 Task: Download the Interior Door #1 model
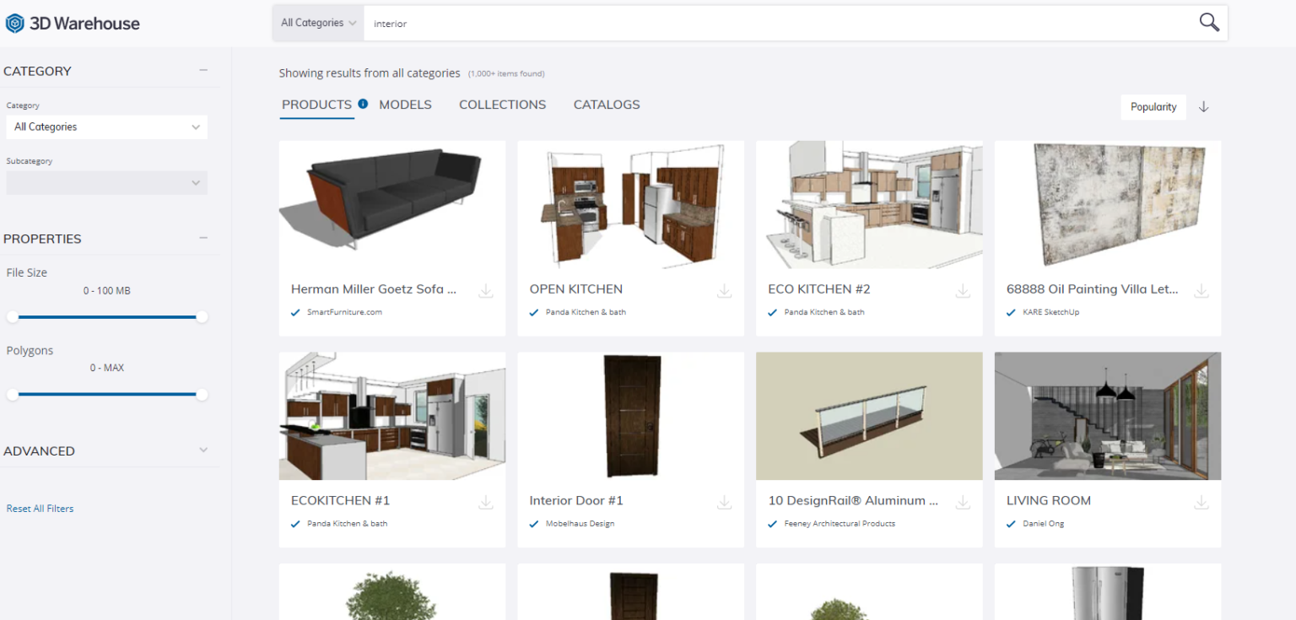724,502
